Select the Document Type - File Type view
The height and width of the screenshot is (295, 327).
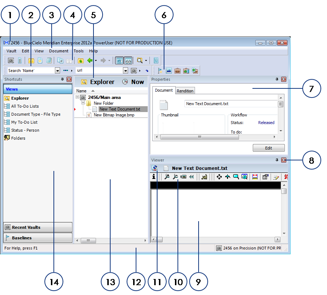[x=36, y=114]
